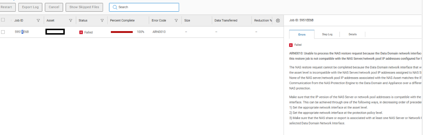
Task: Click the Percent Complete column header
Action: [122, 20]
